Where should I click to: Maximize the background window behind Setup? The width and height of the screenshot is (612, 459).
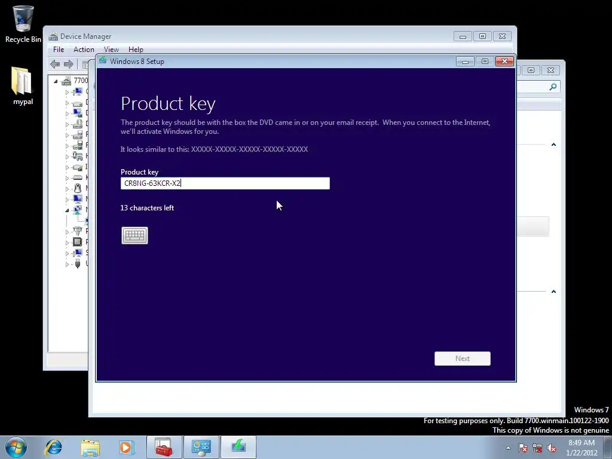(531, 71)
